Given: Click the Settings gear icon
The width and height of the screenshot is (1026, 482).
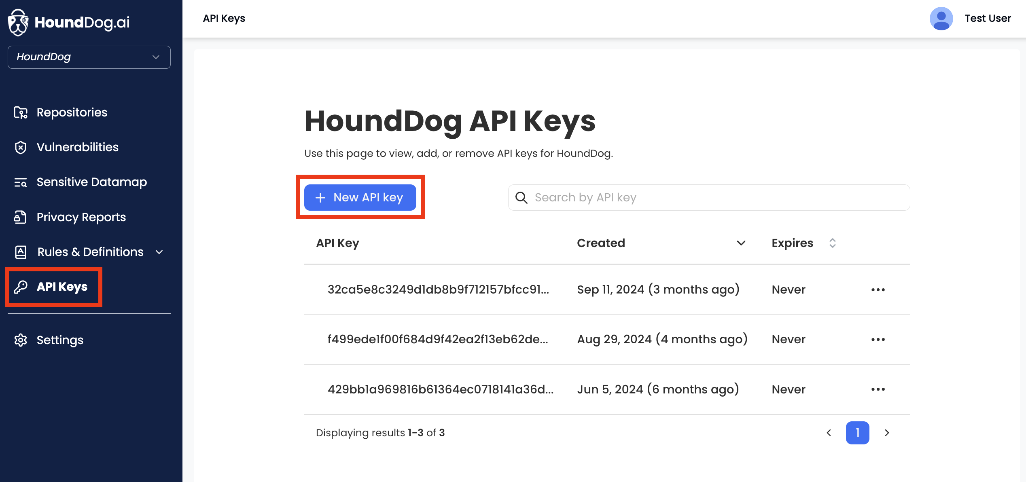Looking at the screenshot, I should 21,340.
